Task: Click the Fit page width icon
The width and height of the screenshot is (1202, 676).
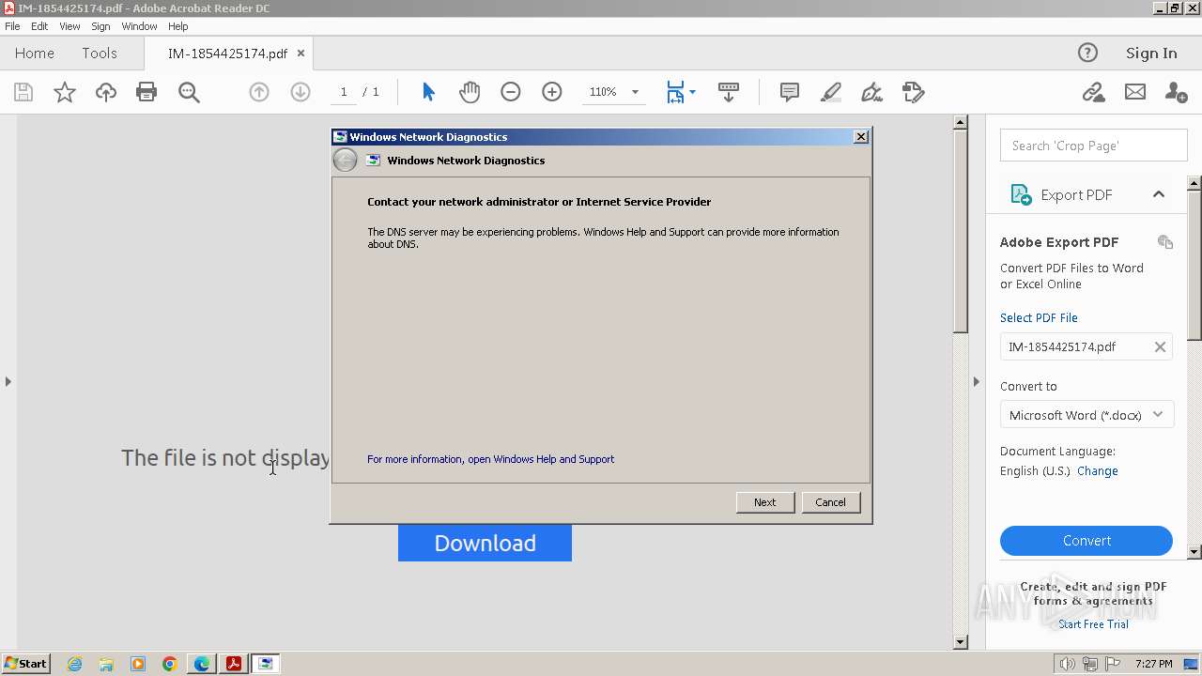Action: 675,92
